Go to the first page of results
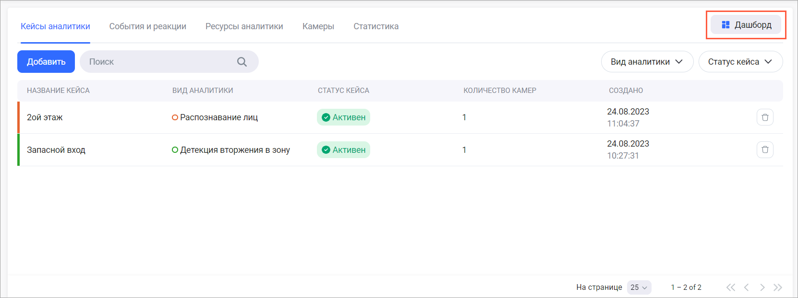 [730, 287]
